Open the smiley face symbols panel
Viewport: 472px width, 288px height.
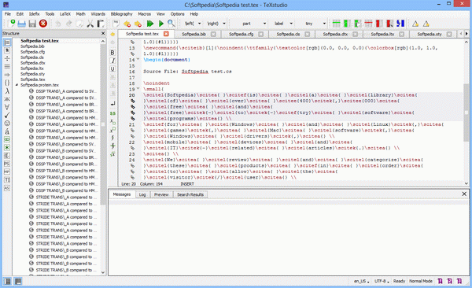click(x=7, y=124)
